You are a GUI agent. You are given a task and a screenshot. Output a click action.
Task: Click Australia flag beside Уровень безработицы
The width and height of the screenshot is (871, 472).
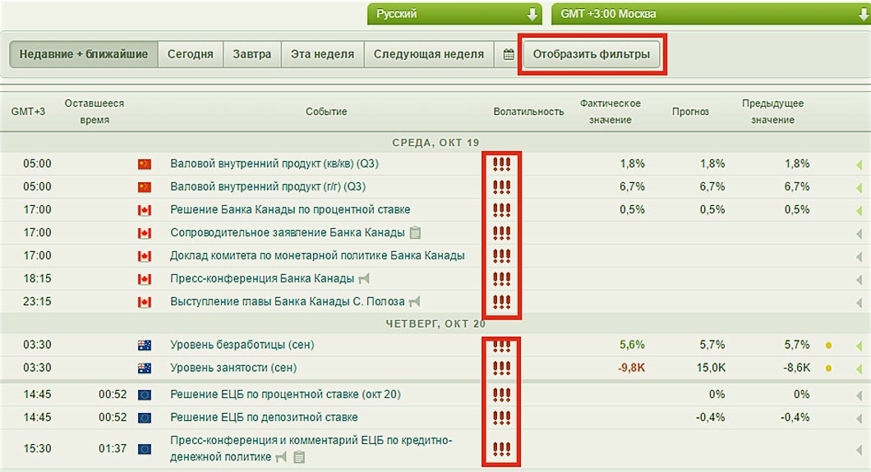tap(145, 346)
